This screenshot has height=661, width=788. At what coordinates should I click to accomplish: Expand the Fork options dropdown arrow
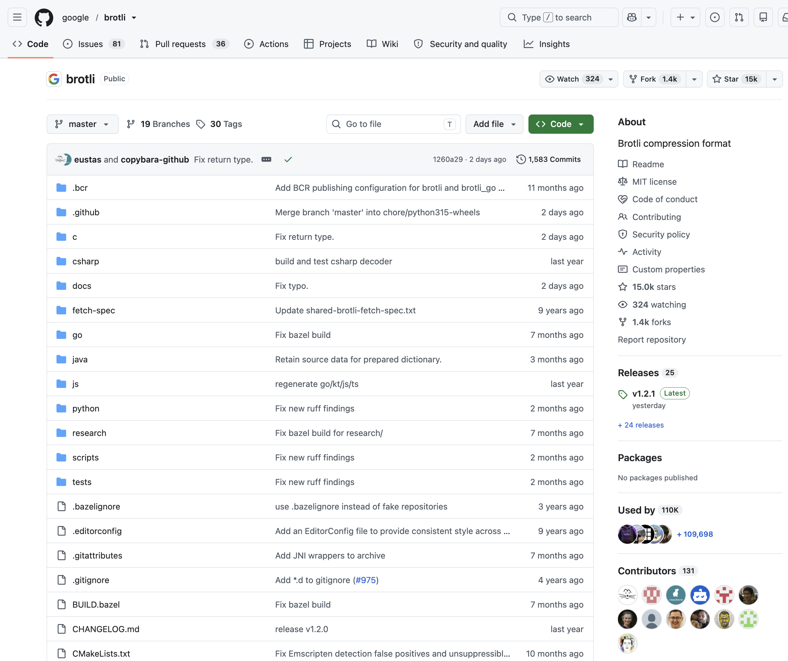click(x=694, y=79)
